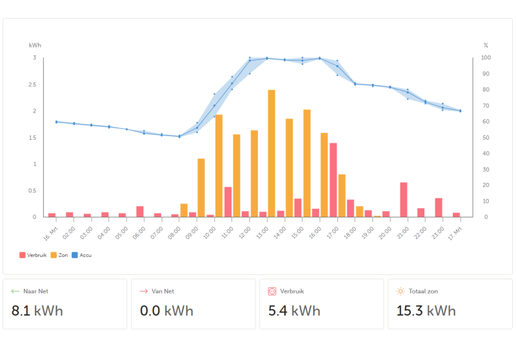Click the Accu line peak point at 16:00
The width and height of the screenshot is (516, 342).
[319, 59]
